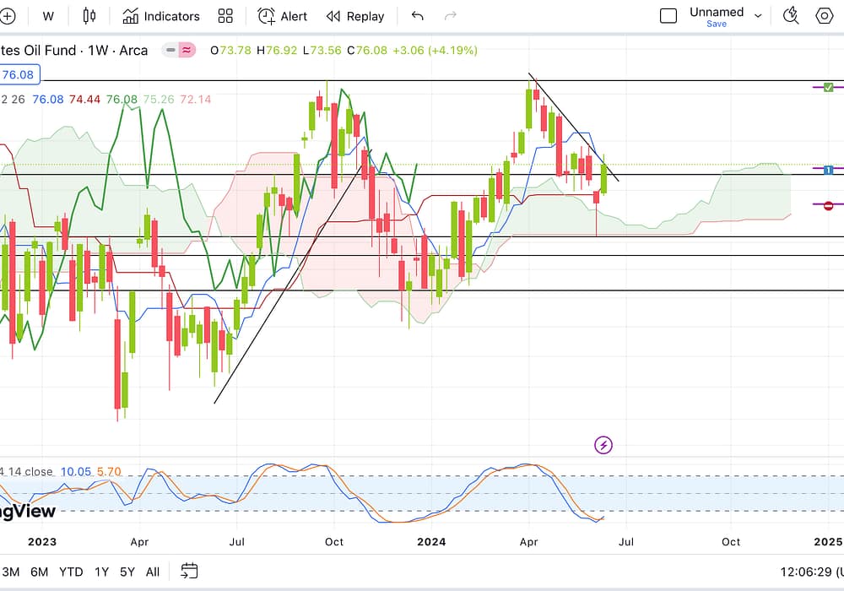Toggle the layout selection square checkbox
Screen dimensions: 844x591
pos(668,16)
